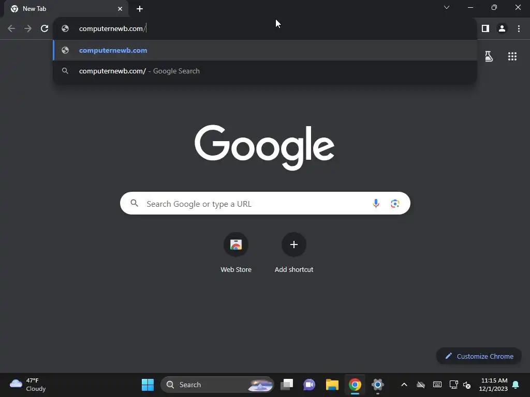Open a new tab with the plus button
This screenshot has height=397, width=530.
tap(140, 9)
